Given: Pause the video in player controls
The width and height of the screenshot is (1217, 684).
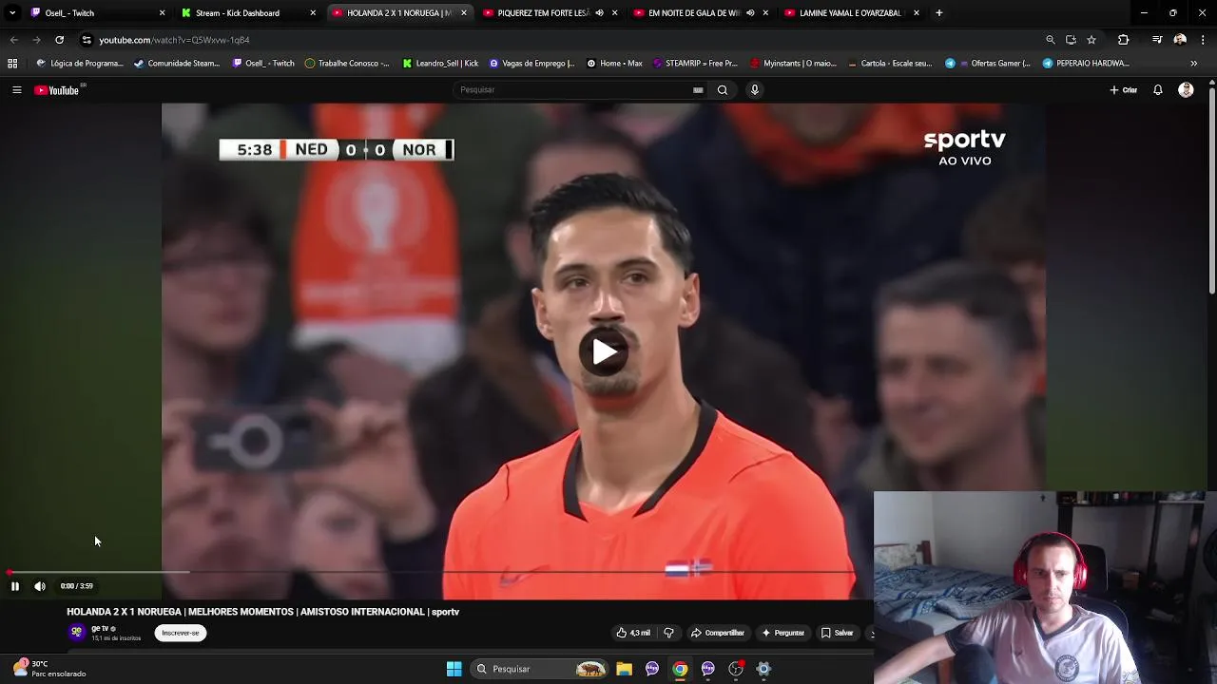Looking at the screenshot, I should (x=15, y=586).
